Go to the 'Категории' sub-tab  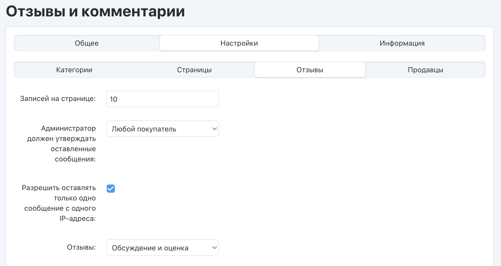tap(74, 70)
